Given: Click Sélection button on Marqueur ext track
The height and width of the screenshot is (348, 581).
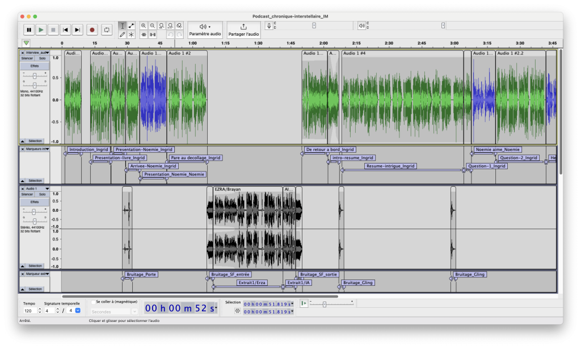Looking at the screenshot, I should (x=36, y=289).
